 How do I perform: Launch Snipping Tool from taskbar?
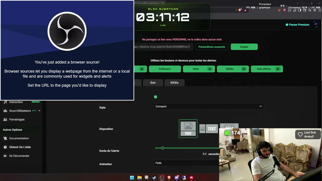[x=147, y=178]
